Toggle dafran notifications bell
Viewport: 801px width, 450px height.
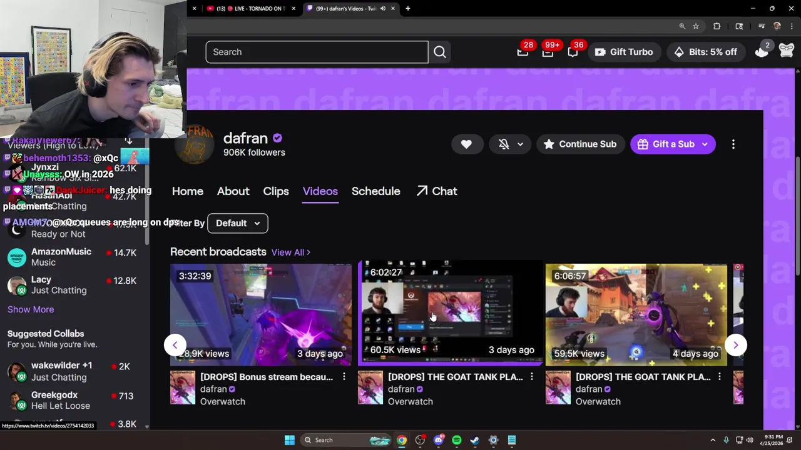pos(504,144)
